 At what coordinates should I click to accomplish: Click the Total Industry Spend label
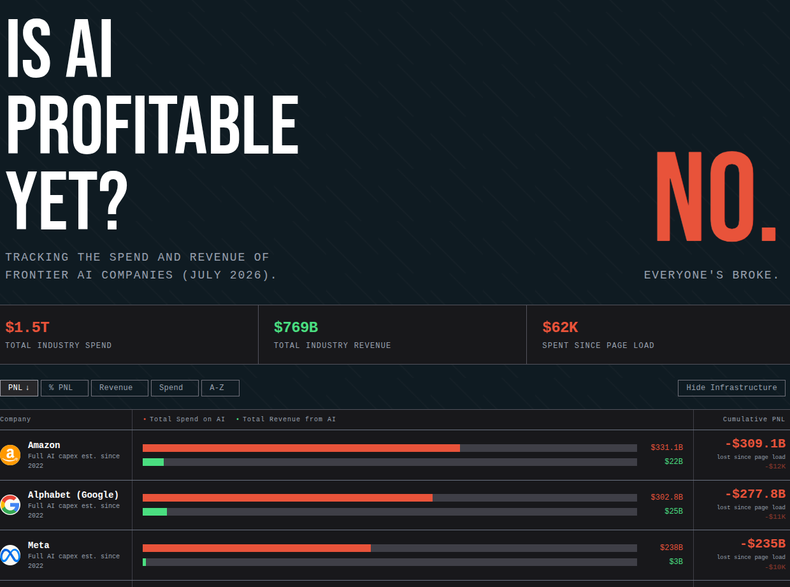59,345
